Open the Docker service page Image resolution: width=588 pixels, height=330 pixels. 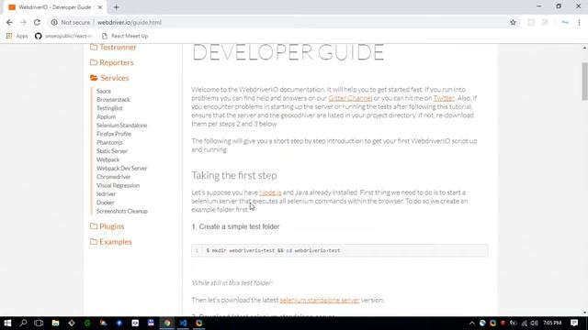[106, 203]
